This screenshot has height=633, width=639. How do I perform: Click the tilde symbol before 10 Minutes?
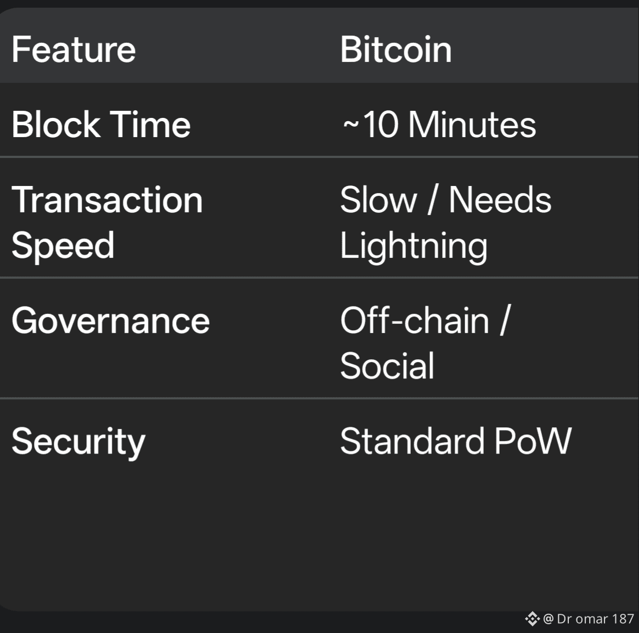(x=350, y=126)
